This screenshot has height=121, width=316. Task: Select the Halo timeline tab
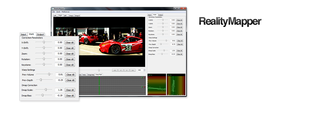[x=84, y=75]
